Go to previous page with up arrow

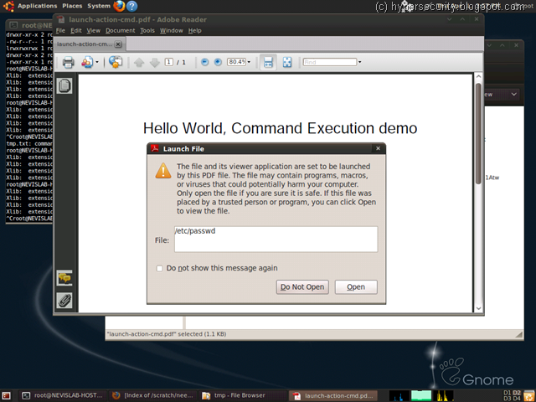pyautogui.click(x=139, y=62)
